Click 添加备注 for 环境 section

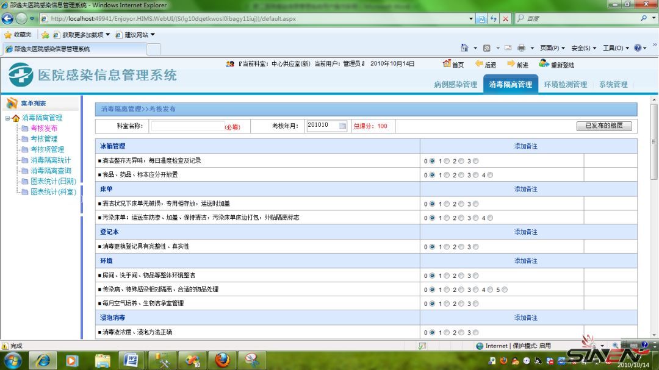pyautogui.click(x=526, y=261)
